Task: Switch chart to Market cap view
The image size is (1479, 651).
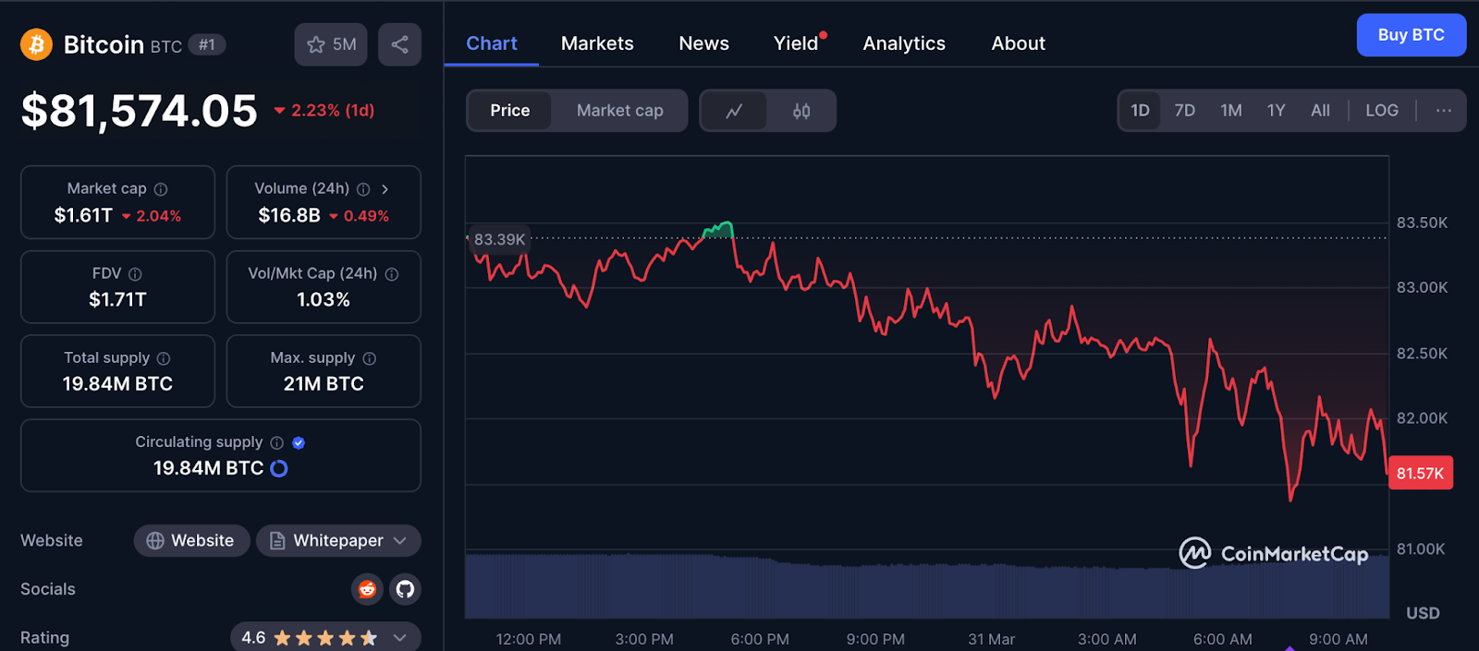Action: coord(619,111)
